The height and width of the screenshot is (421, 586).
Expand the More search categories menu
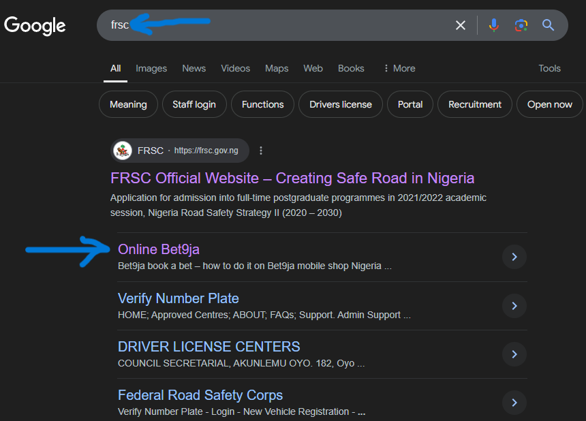(x=399, y=68)
